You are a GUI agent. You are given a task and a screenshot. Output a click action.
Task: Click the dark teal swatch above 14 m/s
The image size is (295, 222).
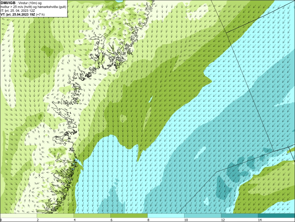click(277, 216)
